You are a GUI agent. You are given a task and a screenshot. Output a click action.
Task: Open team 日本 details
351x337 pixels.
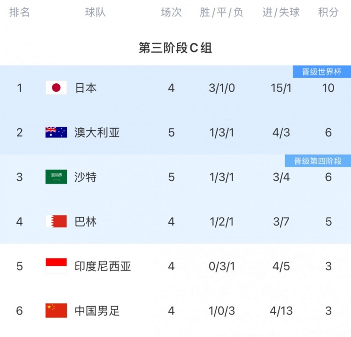coord(86,88)
